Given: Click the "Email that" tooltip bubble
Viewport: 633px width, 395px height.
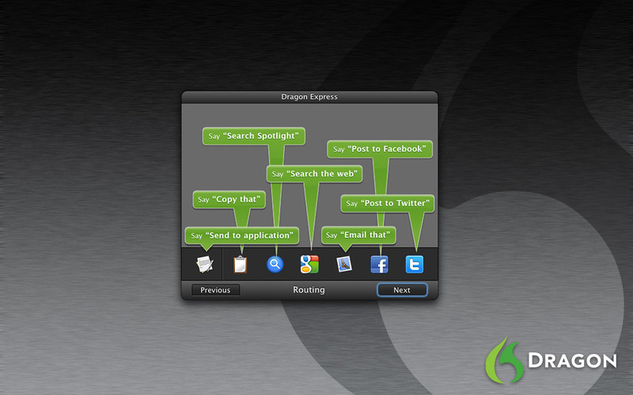Looking at the screenshot, I should point(358,235).
